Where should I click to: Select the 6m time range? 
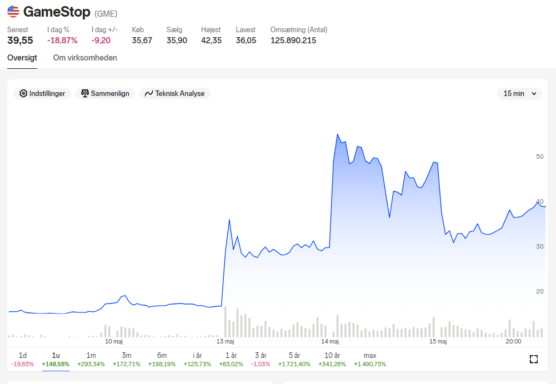pyautogui.click(x=162, y=359)
